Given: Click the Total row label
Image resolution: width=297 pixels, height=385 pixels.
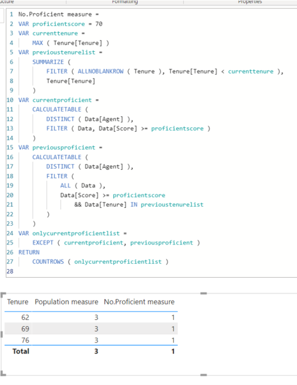Looking at the screenshot, I should pos(21,351).
